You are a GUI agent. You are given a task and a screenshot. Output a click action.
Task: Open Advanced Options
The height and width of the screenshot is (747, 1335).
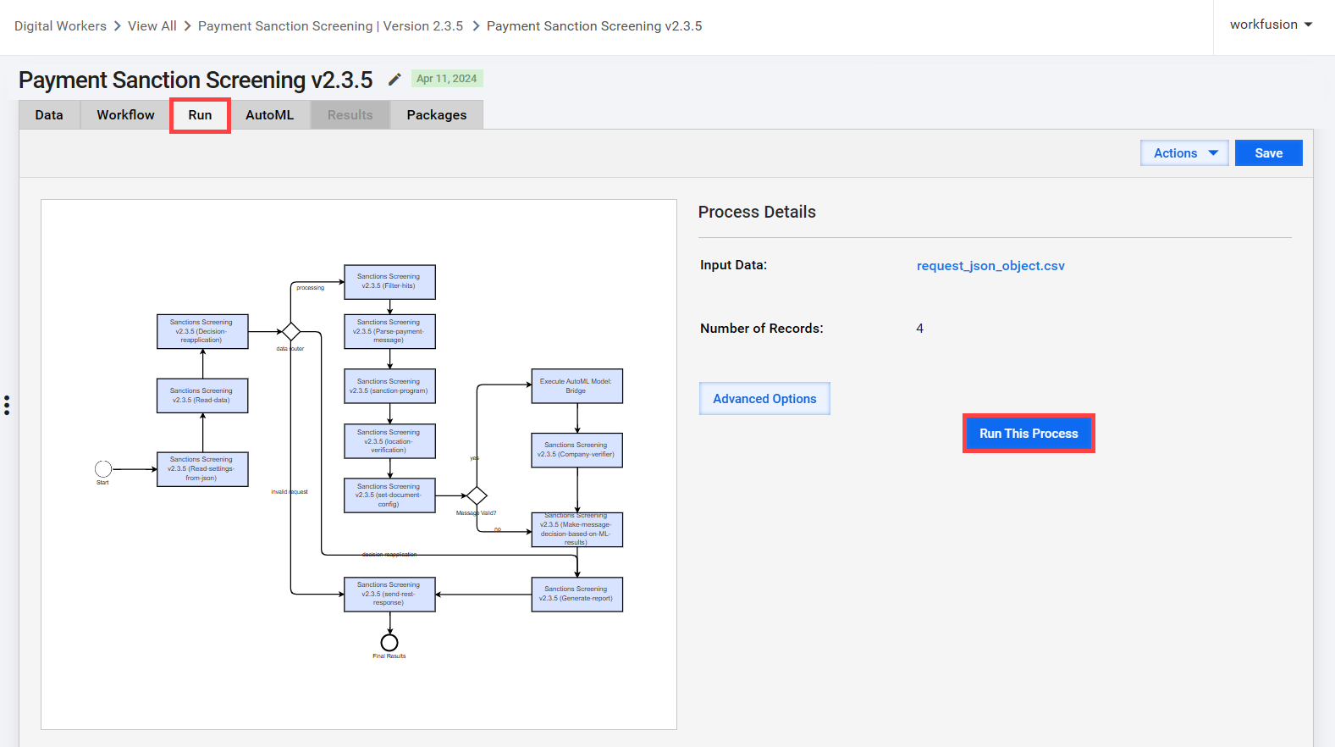point(764,399)
